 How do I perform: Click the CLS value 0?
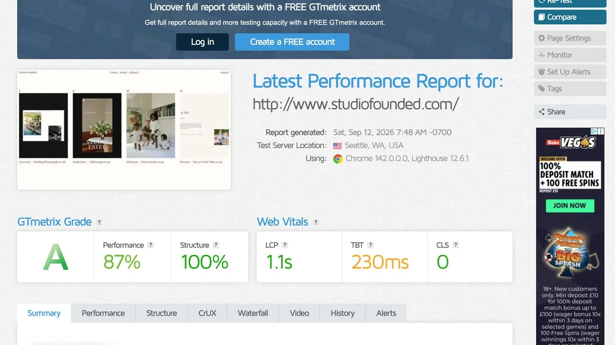[442, 262]
